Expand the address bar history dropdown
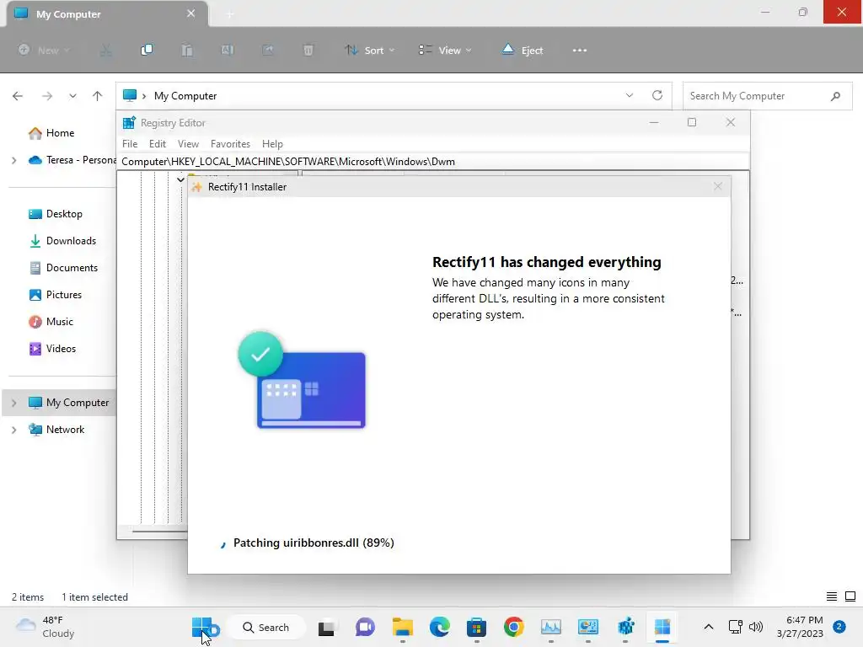 629,95
